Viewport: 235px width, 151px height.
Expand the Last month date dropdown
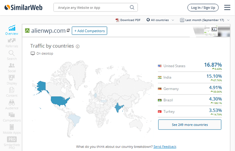pyautogui.click(x=205, y=20)
